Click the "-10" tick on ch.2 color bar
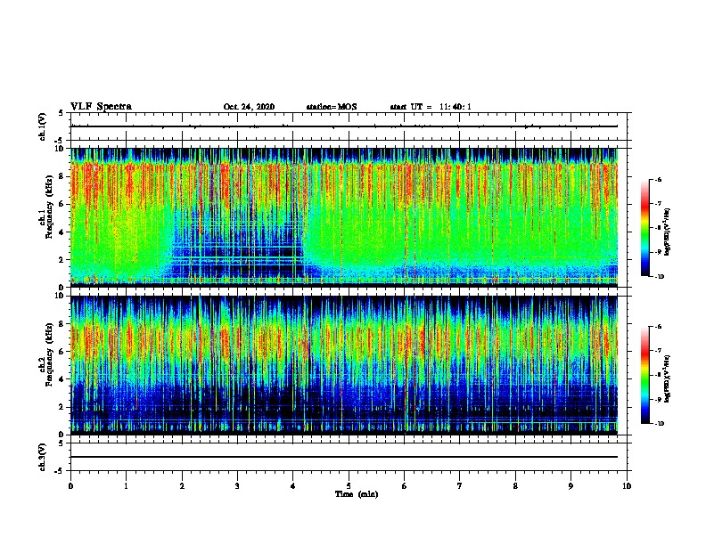 coord(659,424)
